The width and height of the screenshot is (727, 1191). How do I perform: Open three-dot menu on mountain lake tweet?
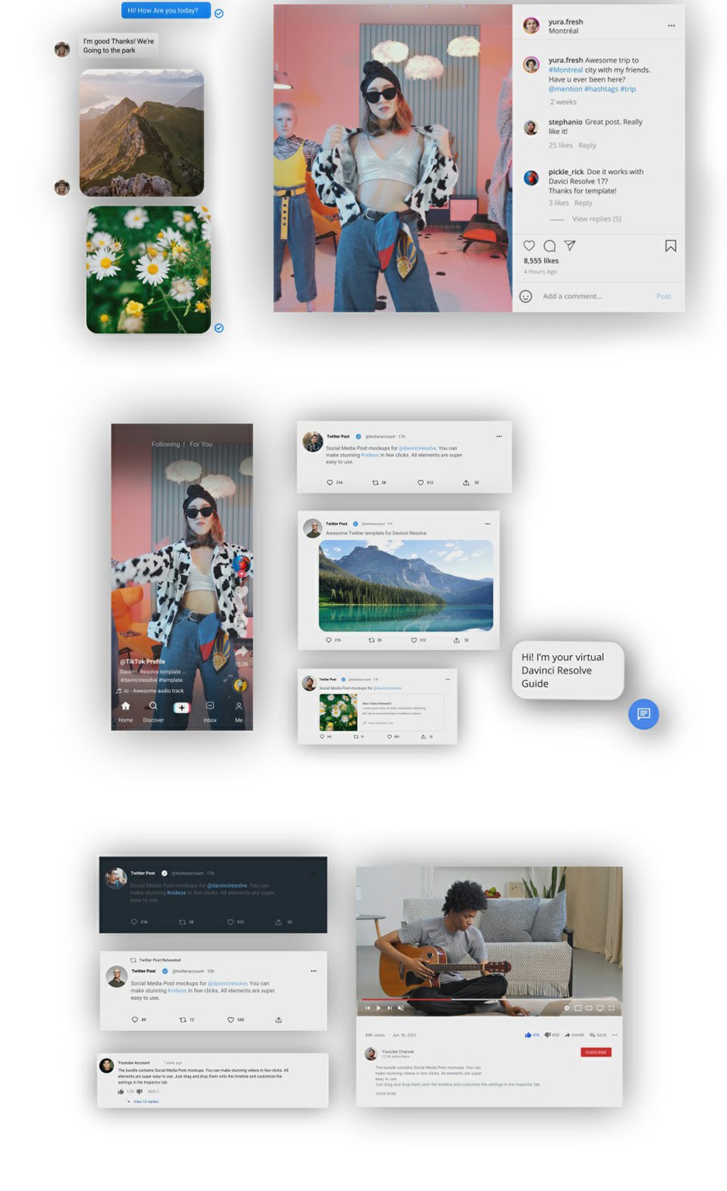[x=487, y=524]
